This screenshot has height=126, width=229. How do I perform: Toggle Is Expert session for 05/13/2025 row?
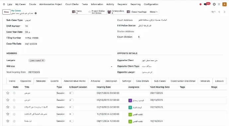(71, 100)
